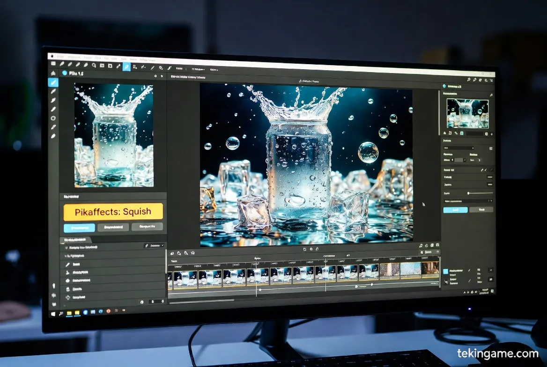The image size is (547, 367).
Task: Select the first brush item in effects list
Action: [68, 264]
